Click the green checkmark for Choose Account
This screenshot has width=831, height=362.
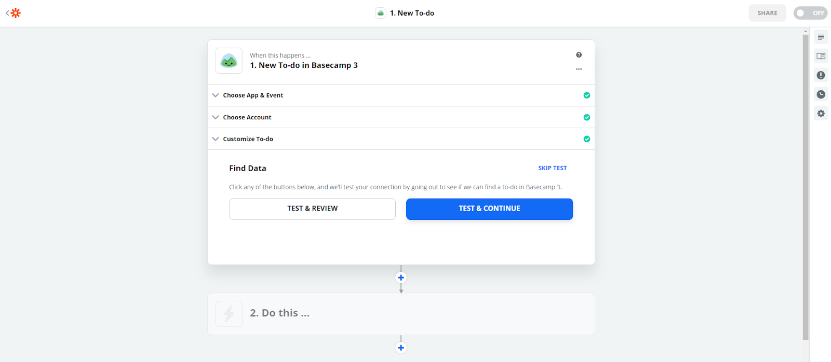(x=587, y=117)
